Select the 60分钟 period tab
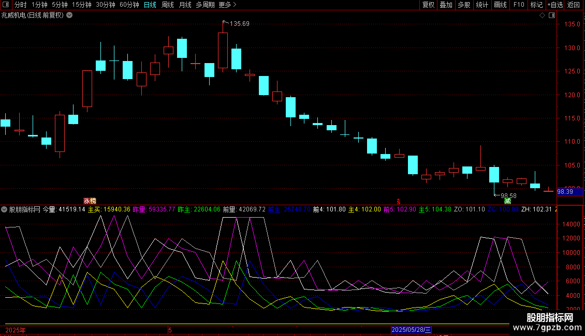This screenshot has width=585, height=336. [129, 5]
